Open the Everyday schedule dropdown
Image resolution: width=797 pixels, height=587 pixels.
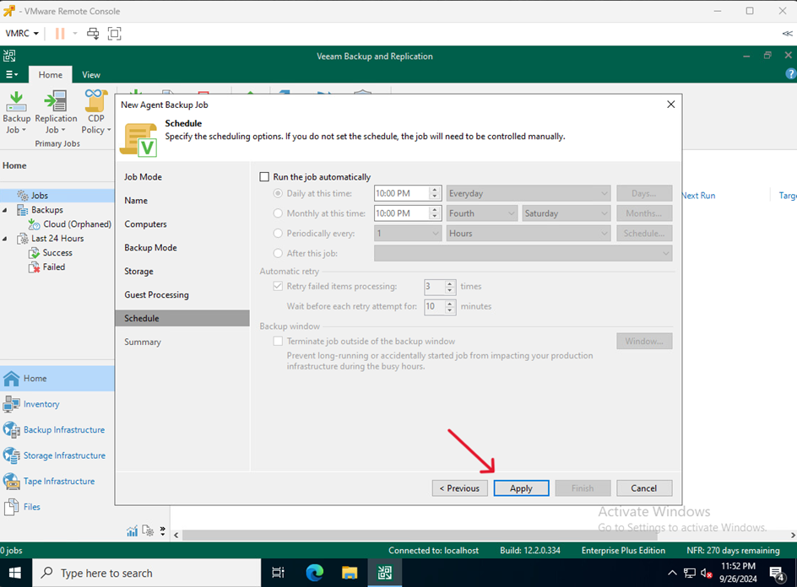(529, 193)
